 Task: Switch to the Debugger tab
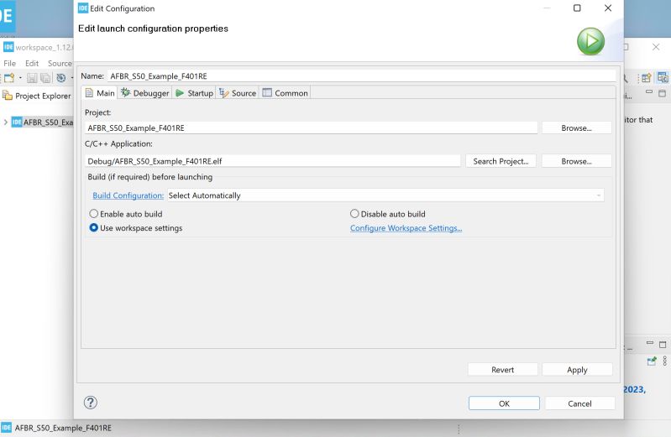click(145, 93)
